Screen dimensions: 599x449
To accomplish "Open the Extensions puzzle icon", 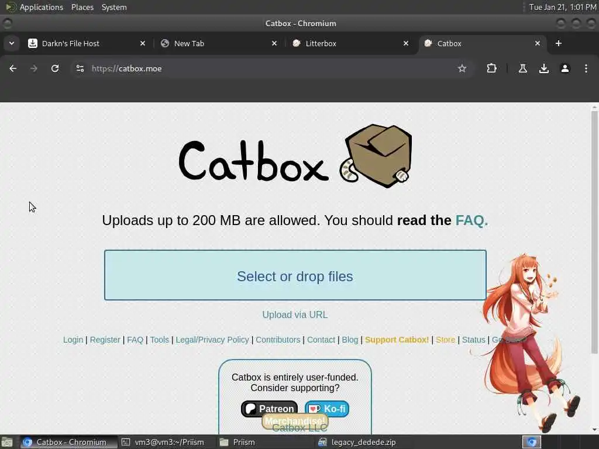I will pyautogui.click(x=491, y=68).
